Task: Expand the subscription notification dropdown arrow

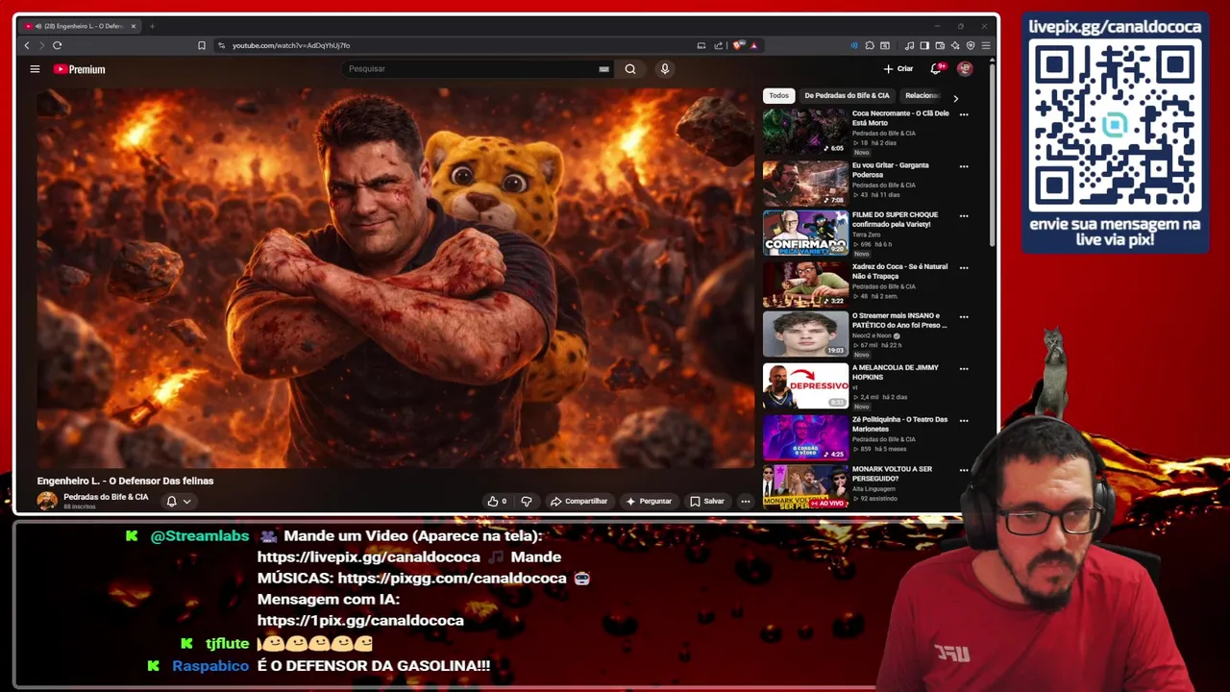Action: [186, 501]
